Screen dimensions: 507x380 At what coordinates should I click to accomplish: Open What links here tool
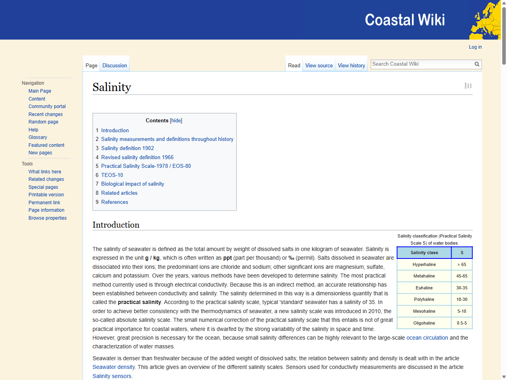click(x=45, y=172)
